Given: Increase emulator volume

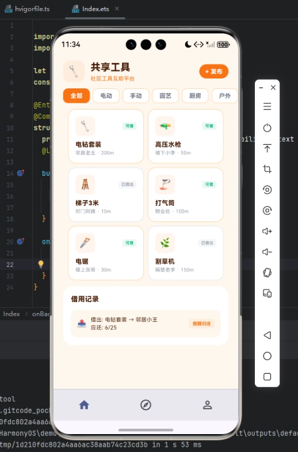Looking at the screenshot, I should coord(267,231).
